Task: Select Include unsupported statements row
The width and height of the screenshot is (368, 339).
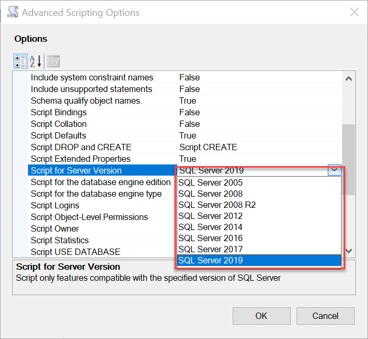Action: 103,89
